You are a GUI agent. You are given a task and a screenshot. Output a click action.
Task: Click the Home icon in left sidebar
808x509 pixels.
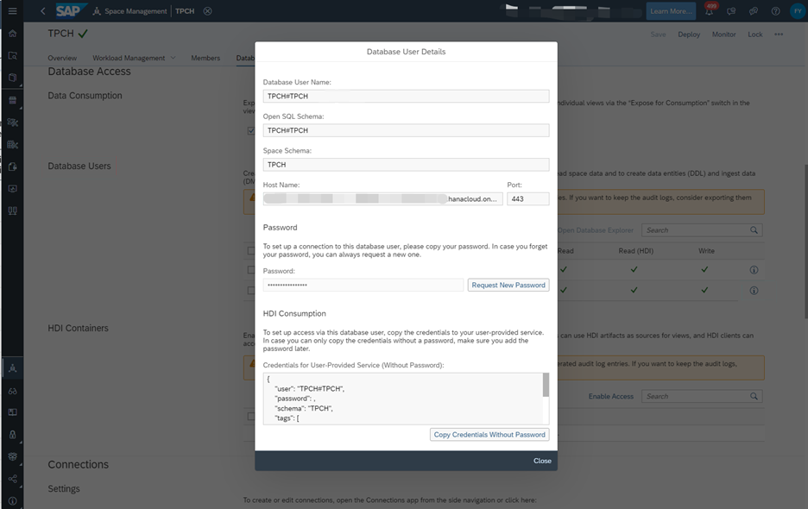click(12, 34)
